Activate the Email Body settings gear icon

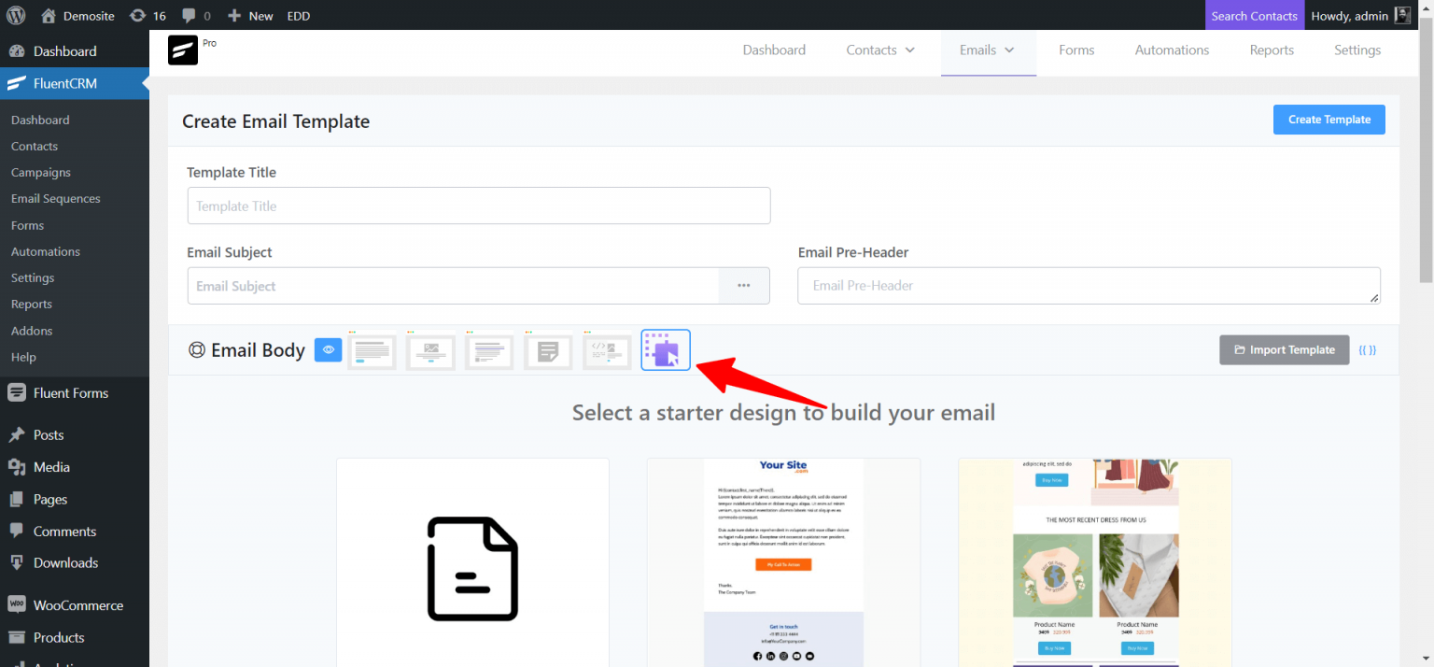[197, 349]
